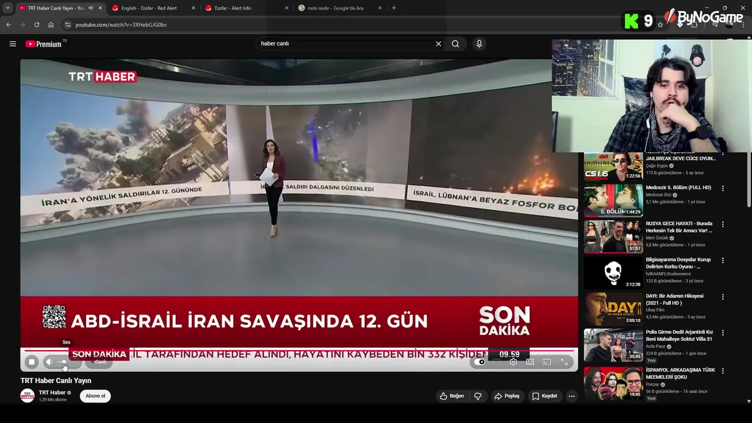Open DAYI: Bir Adamın Hikayesi thumbnail
752x423 pixels.
point(613,309)
